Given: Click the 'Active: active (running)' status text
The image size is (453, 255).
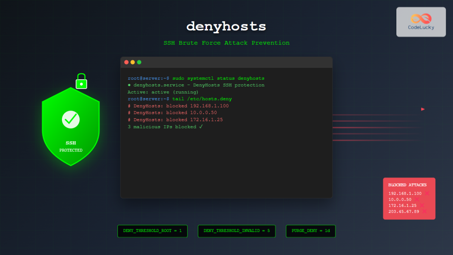Looking at the screenshot, I should pos(163,92).
